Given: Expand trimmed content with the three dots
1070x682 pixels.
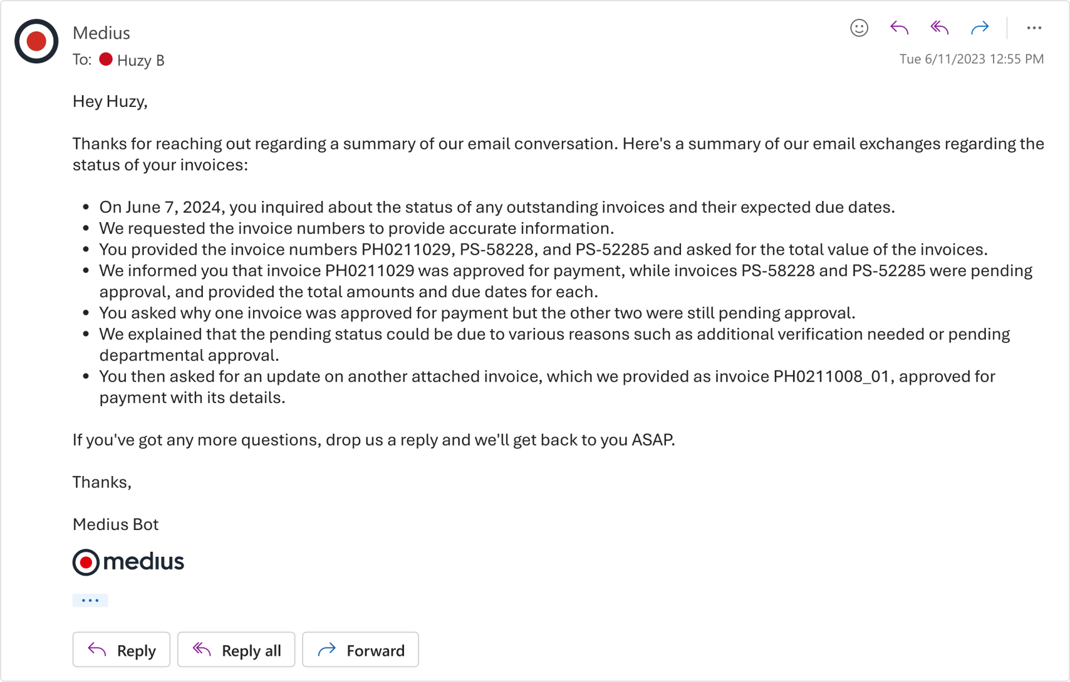Looking at the screenshot, I should (90, 599).
